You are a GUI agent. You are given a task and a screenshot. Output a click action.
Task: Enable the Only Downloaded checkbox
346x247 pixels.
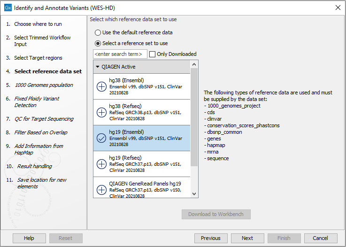click(x=152, y=54)
